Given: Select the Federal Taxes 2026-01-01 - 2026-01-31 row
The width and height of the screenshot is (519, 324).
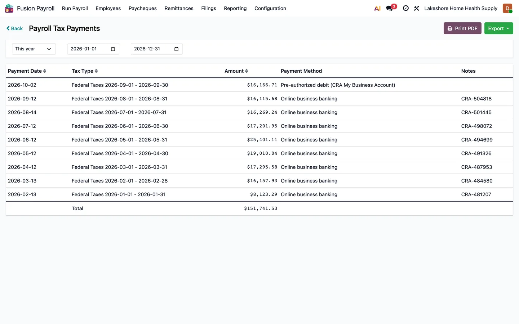Looking at the screenshot, I should point(259,194).
